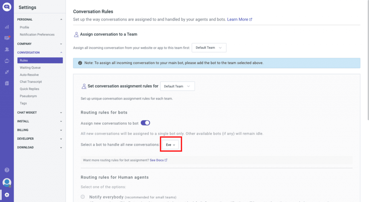Click the vertical scrollbar on right
The image size is (369, 202).
367,60
